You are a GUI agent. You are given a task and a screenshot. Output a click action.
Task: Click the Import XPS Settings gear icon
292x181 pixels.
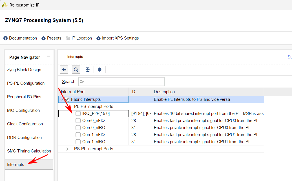point(98,38)
